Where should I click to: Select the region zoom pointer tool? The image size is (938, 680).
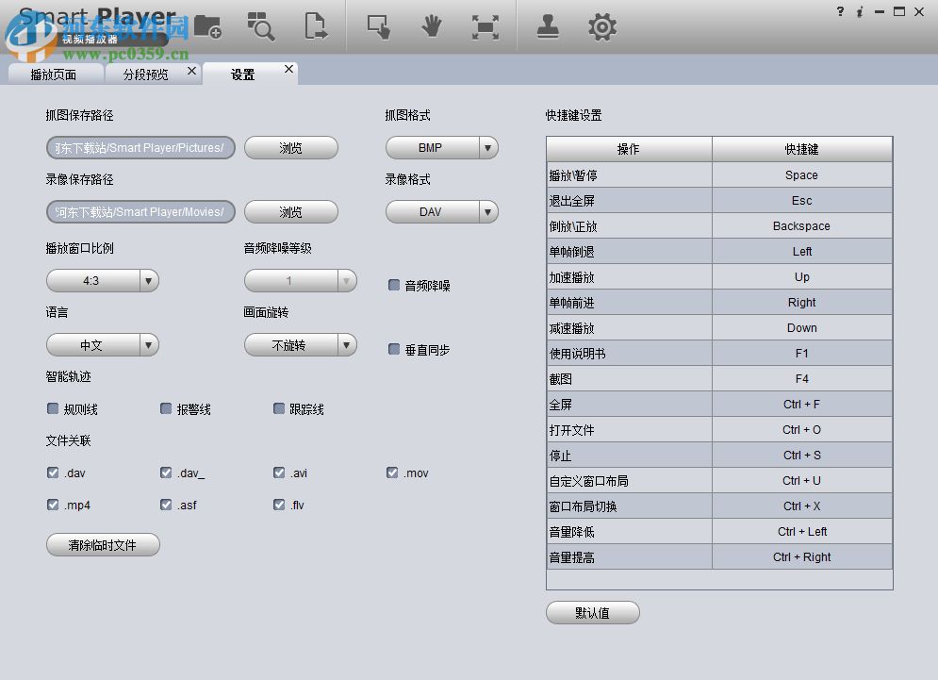click(379, 27)
